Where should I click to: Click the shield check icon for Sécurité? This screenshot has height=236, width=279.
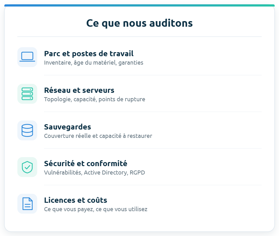(27, 167)
